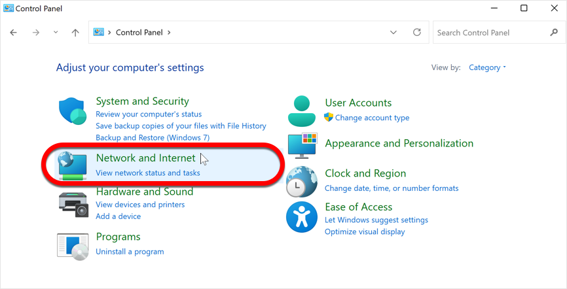Go back with the left arrow
567x289 pixels.
13,33
